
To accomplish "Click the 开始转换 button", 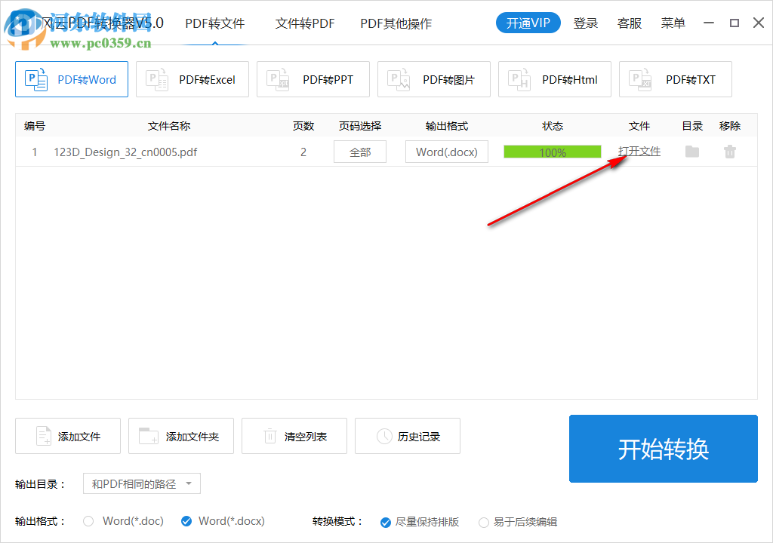I will (x=663, y=449).
